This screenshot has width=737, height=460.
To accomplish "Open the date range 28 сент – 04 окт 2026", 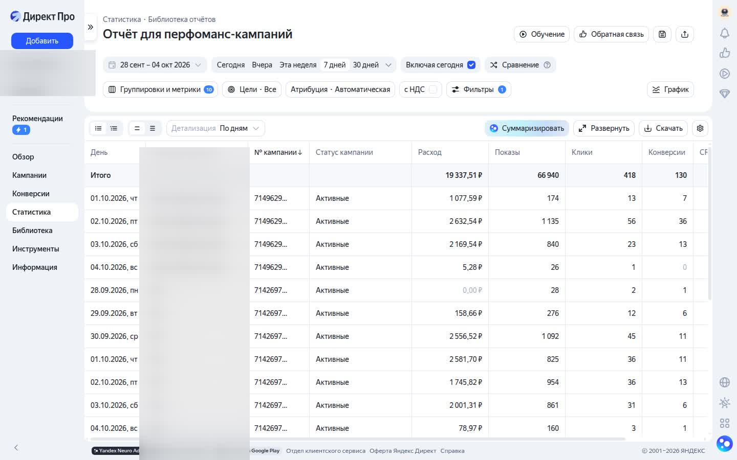I will pyautogui.click(x=155, y=65).
